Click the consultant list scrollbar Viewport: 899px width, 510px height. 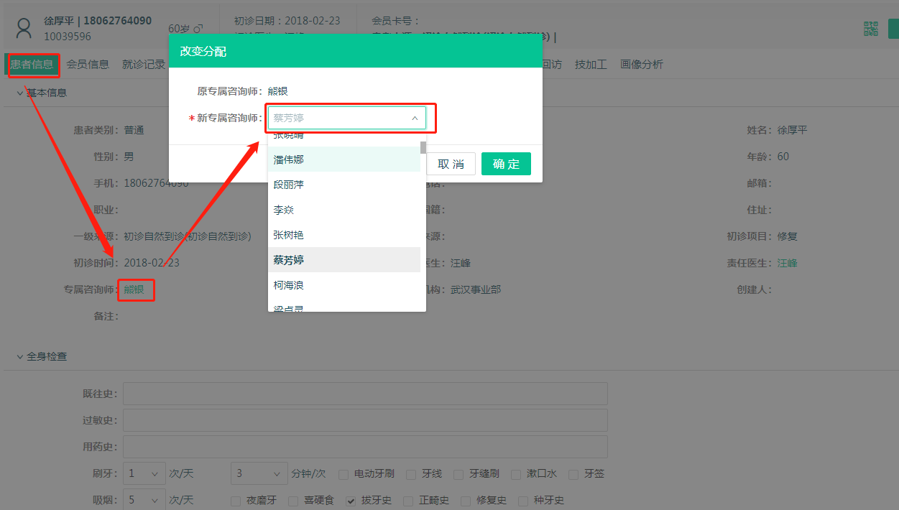click(x=423, y=148)
